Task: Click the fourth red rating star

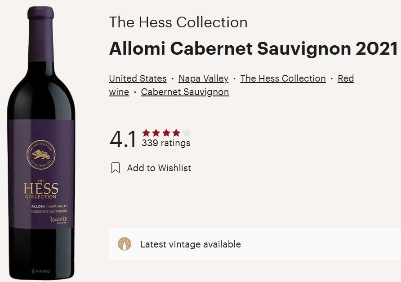Action: point(176,133)
